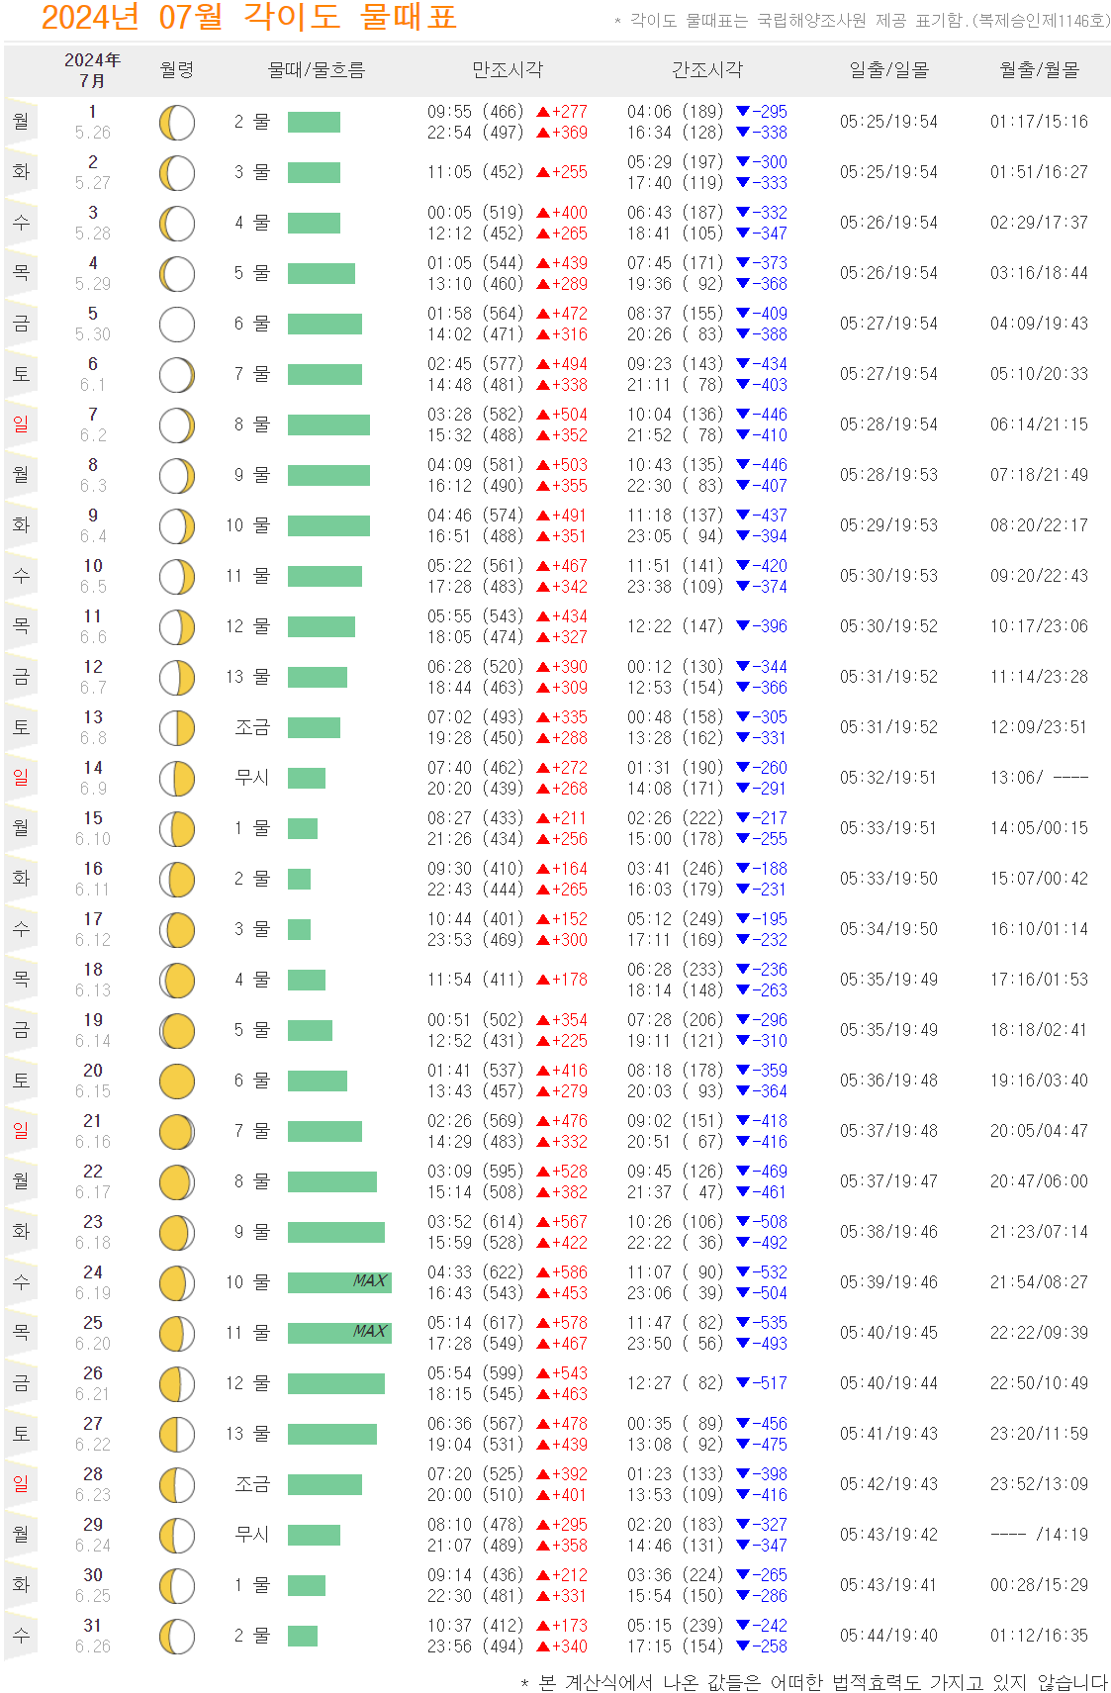
Task: Click the shortest tide bar on July 16
Action: pos(299,880)
